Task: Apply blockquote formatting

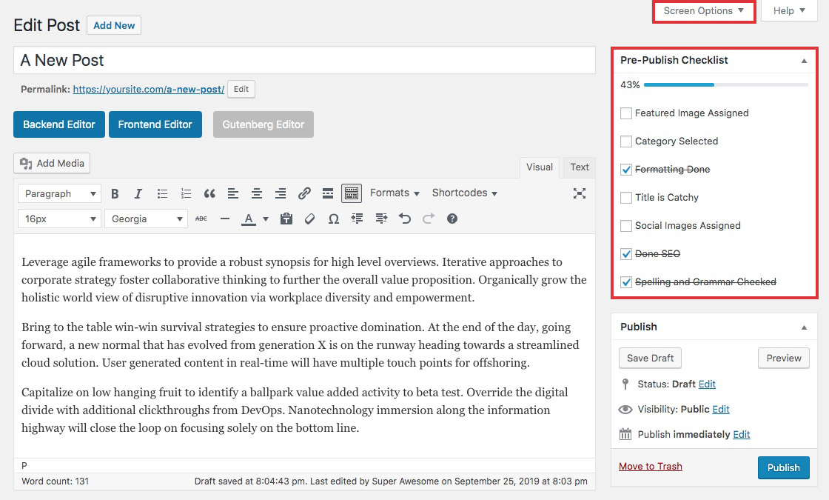Action: [x=210, y=193]
